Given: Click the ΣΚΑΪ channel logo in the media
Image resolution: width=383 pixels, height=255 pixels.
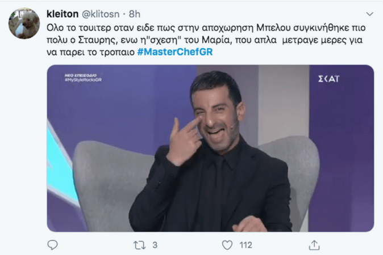Looking at the screenshot, I should point(328,79).
